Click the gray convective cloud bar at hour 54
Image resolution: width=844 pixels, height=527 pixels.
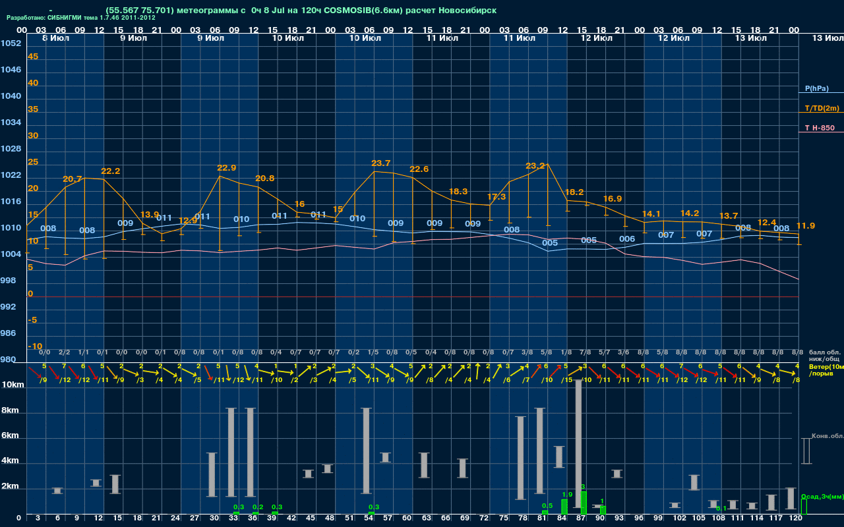tap(367, 451)
